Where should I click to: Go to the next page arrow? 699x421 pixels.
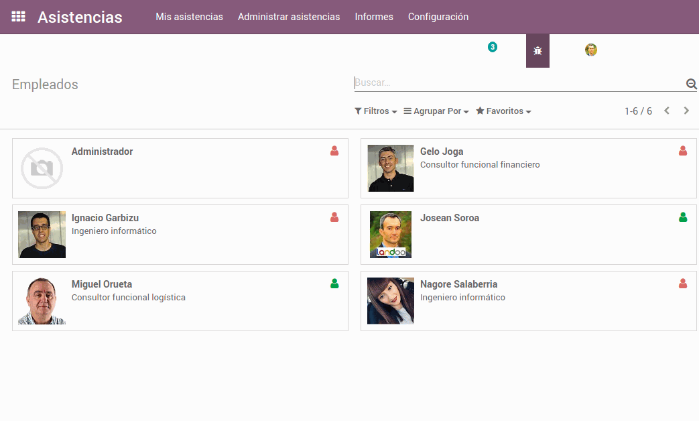(686, 111)
